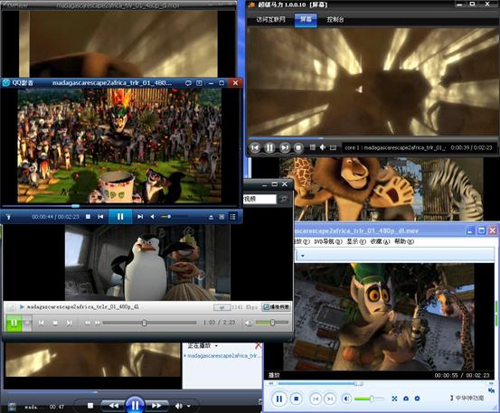Open the 控制台 tab
Screen dimensions: 500x413
click(x=335, y=20)
